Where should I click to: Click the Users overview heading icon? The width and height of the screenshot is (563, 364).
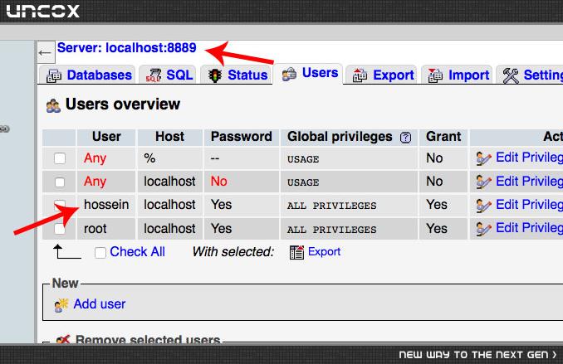(x=53, y=105)
